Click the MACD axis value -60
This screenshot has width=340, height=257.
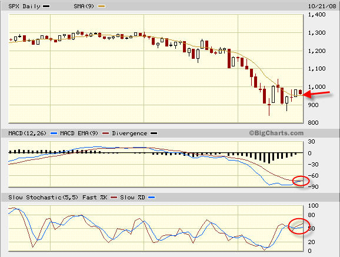[x=314, y=176]
